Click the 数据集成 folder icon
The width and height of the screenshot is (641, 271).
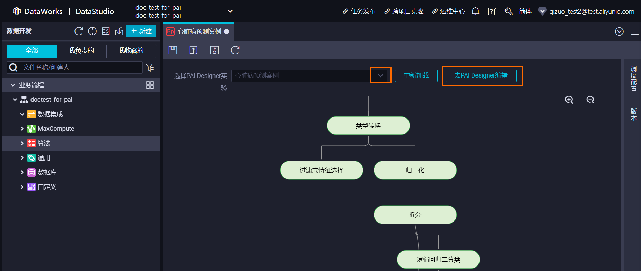[32, 114]
